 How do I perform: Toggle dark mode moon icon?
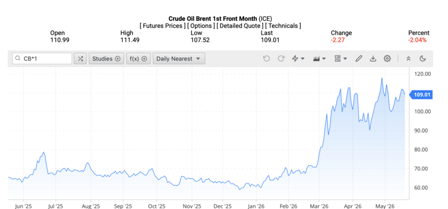(423, 59)
